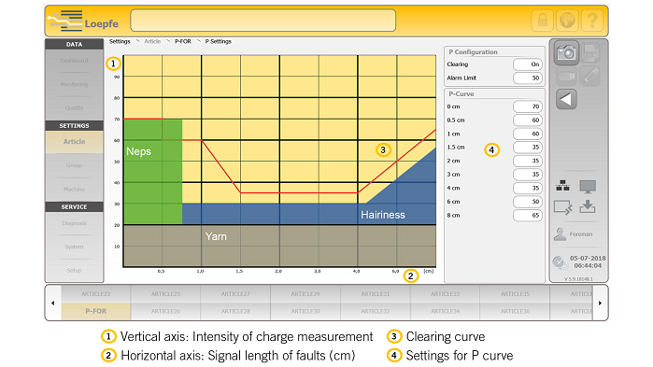Select Machine under Settings
The width and height of the screenshot is (653, 367).
click(74, 190)
